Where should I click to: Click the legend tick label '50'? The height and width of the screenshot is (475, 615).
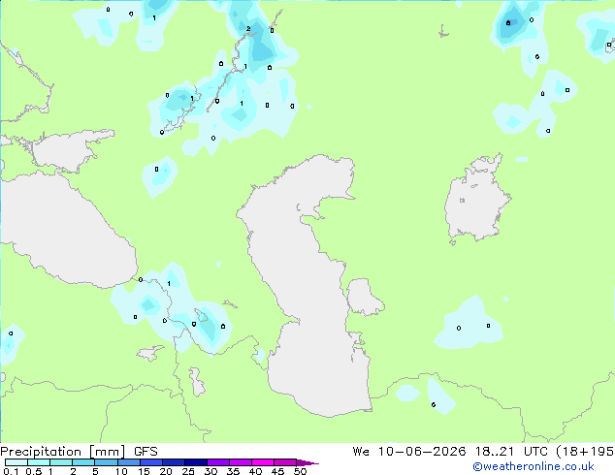click(300, 471)
